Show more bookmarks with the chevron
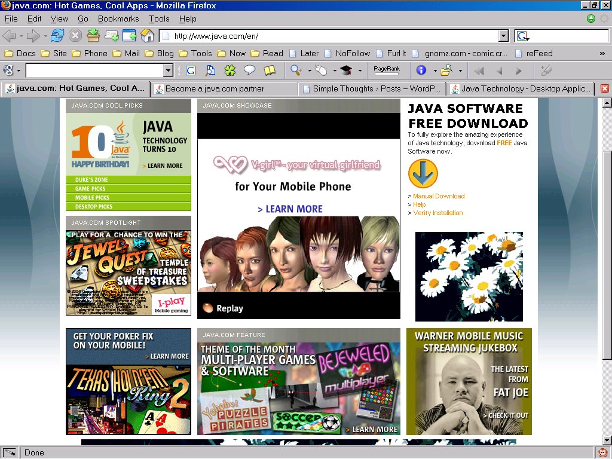Screen dimensions: 612x459 [x=602, y=53]
